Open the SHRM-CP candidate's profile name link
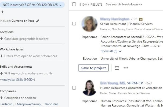The image size is (163, 107). [122, 83]
